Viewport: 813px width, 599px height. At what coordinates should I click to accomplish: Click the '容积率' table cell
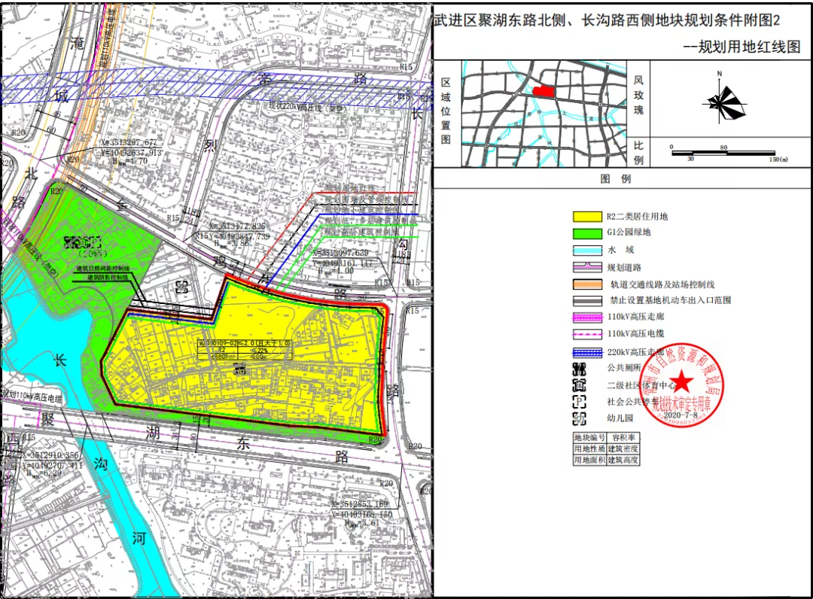(x=623, y=438)
